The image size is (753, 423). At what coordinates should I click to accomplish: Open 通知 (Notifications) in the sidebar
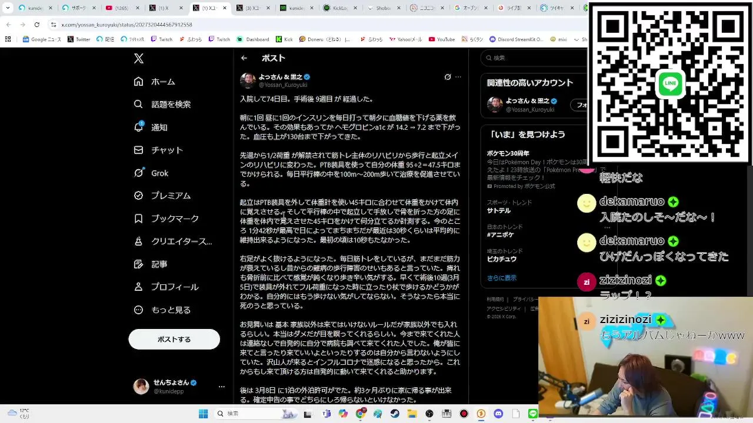click(151, 127)
